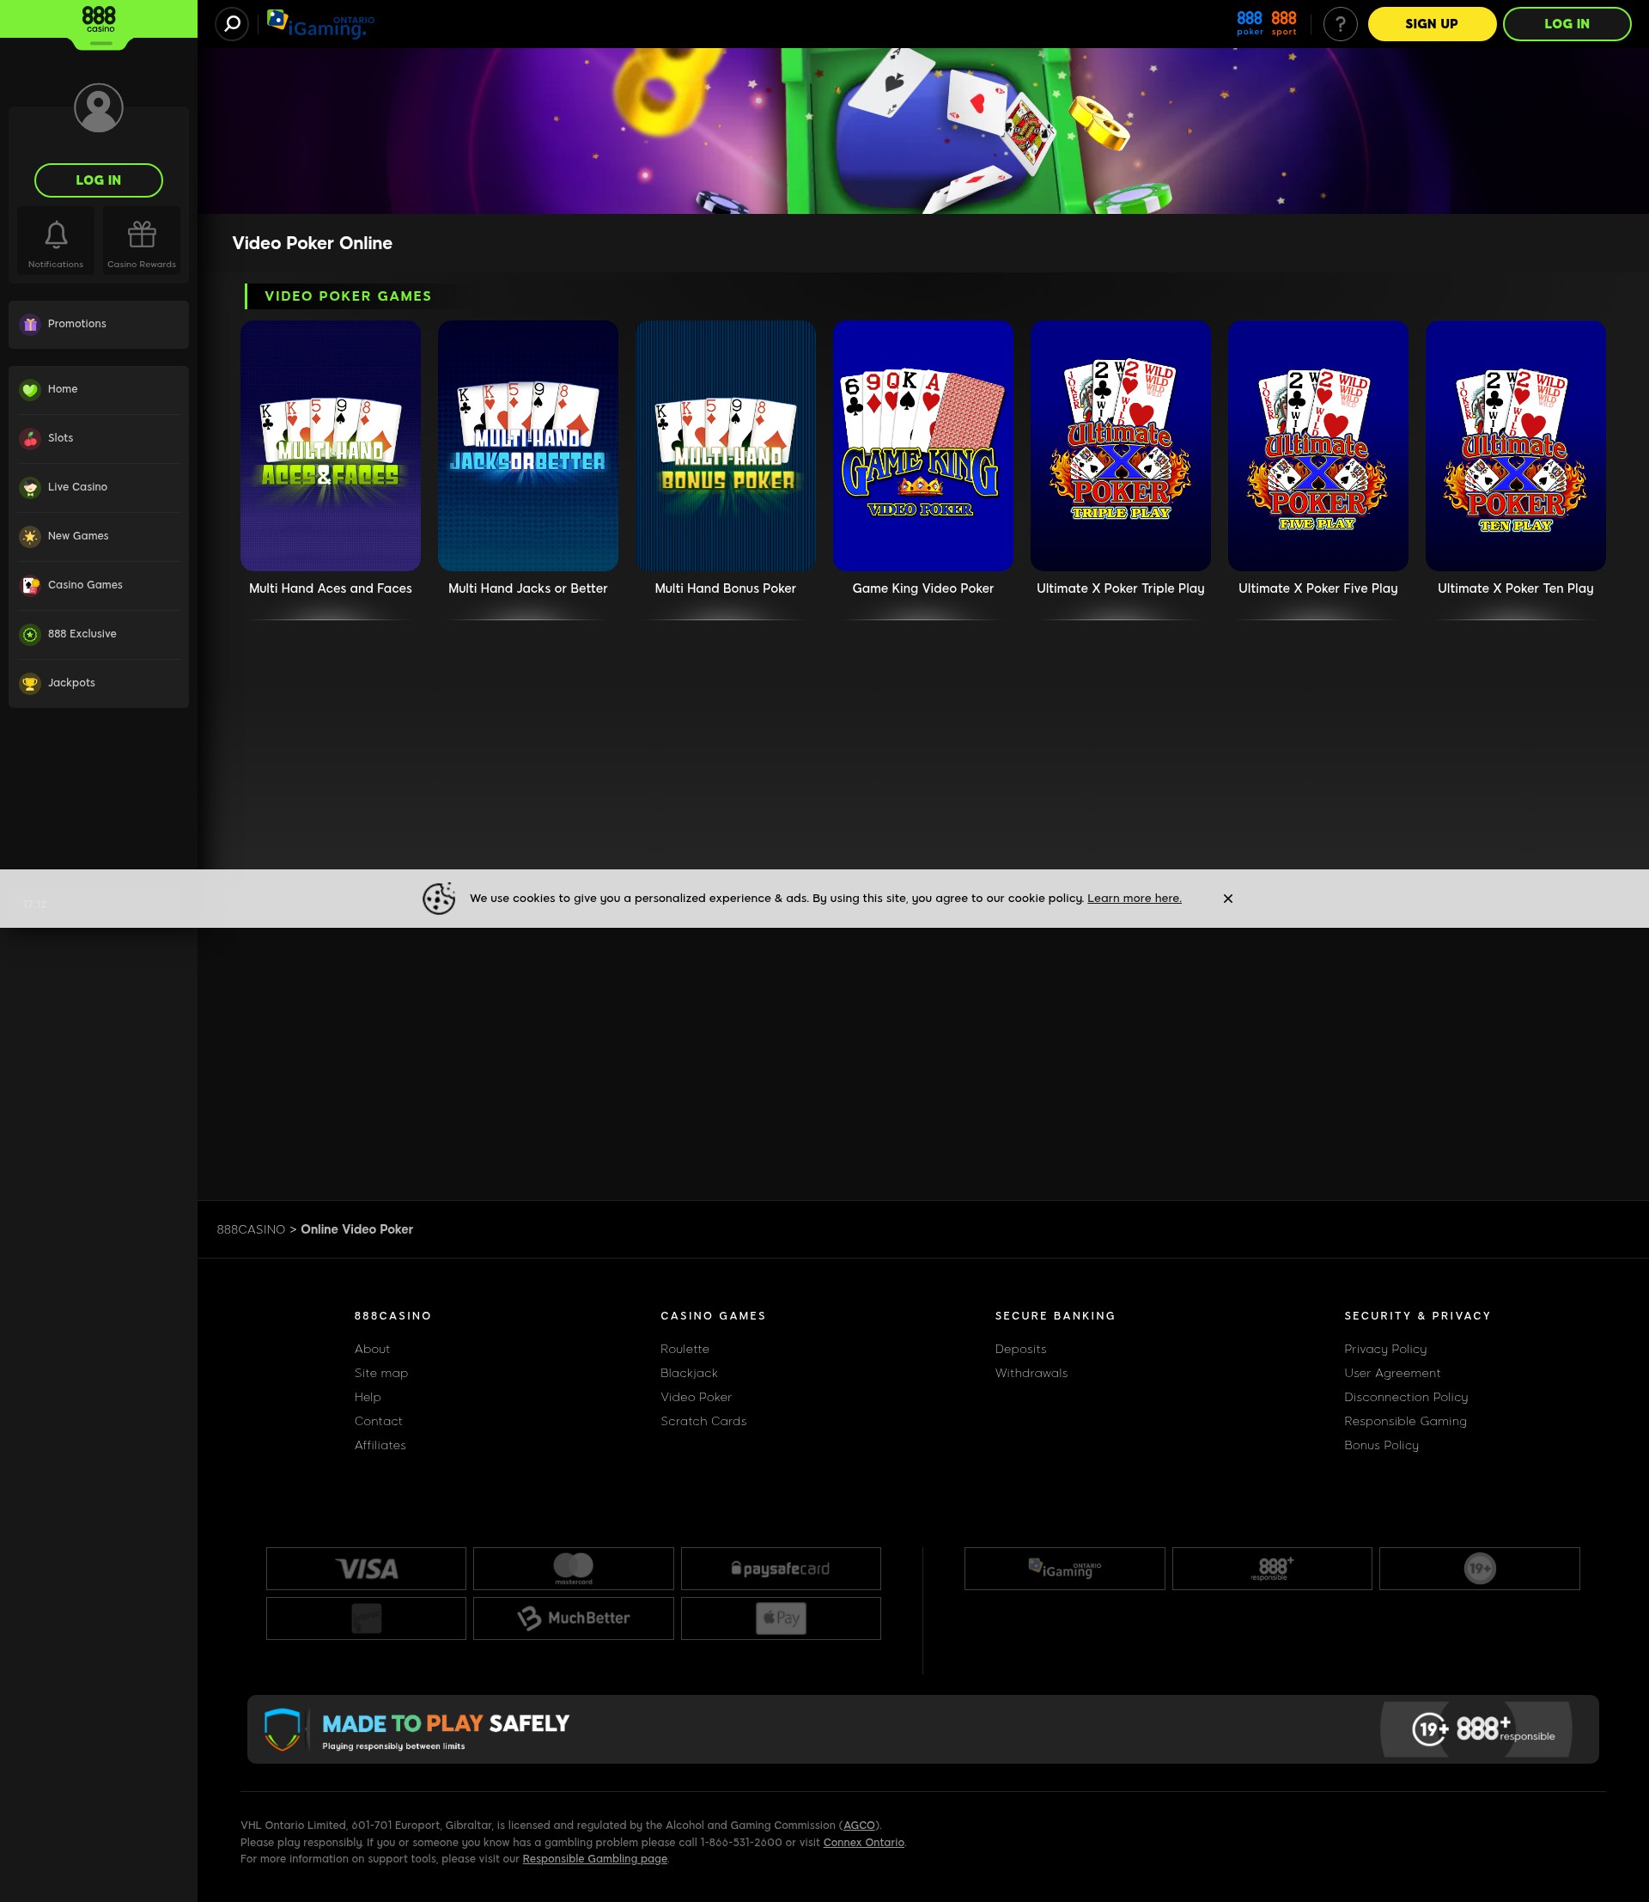Viewport: 1649px width, 1902px height.
Task: Click the profile avatar icon
Action: point(99,107)
